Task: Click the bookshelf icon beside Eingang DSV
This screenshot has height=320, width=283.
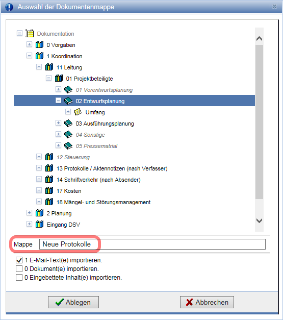Action: [39, 224]
